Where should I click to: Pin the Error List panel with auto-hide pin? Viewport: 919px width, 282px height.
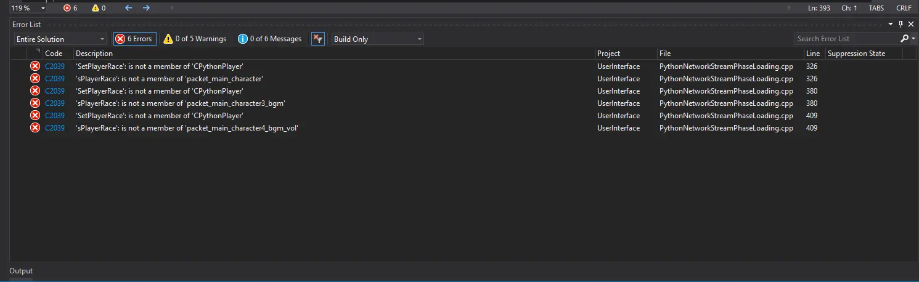click(901, 24)
